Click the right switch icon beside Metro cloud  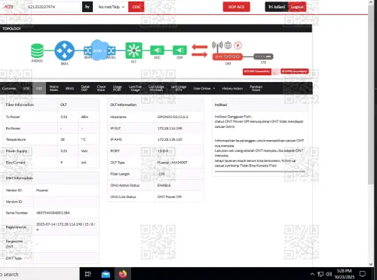[111, 51]
